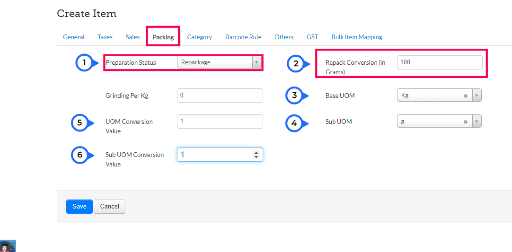The image size is (512, 252).
Task: Open the Category tab
Action: tap(199, 37)
